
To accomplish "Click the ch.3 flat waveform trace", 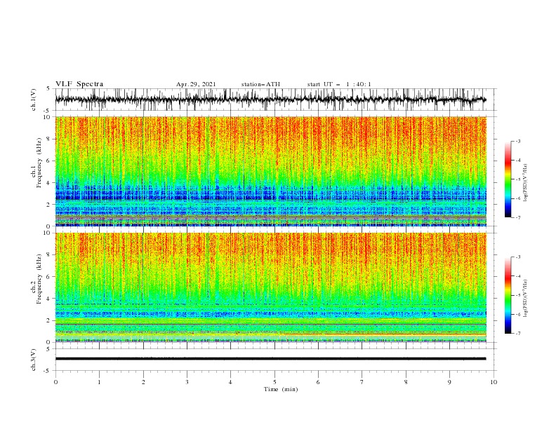I will click(270, 359).
